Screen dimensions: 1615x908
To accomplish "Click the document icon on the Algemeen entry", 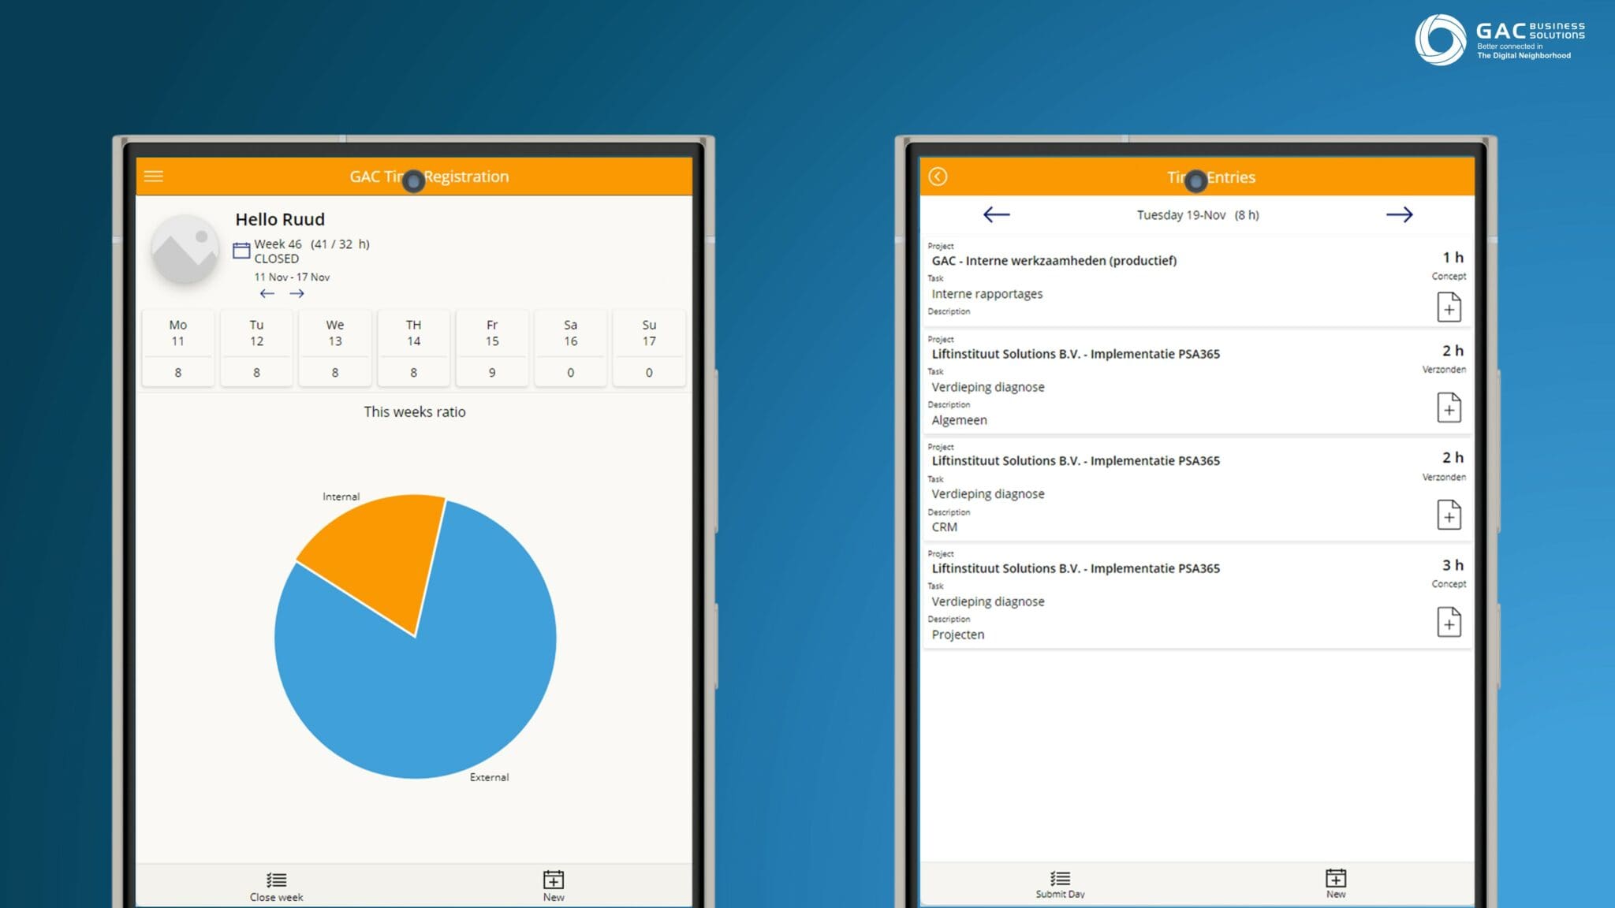I will (1449, 408).
